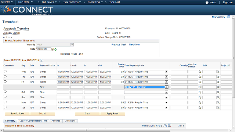Open Shift lookup for Mon 12/7

click(x=218, y=103)
